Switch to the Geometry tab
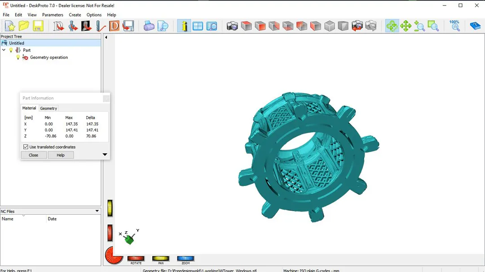 48,108
